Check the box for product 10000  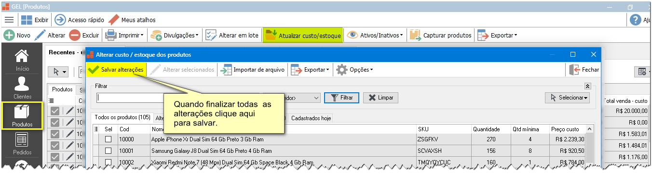pos(108,139)
